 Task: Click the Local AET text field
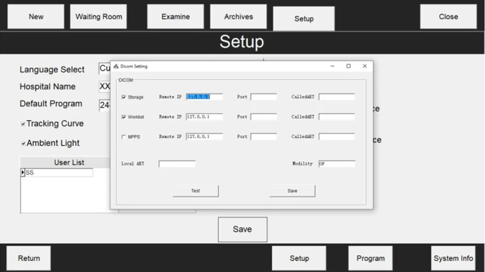(x=177, y=164)
